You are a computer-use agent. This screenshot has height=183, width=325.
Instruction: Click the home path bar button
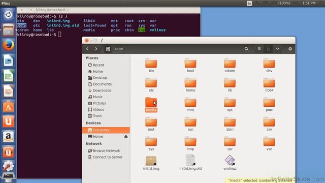coord(118,49)
